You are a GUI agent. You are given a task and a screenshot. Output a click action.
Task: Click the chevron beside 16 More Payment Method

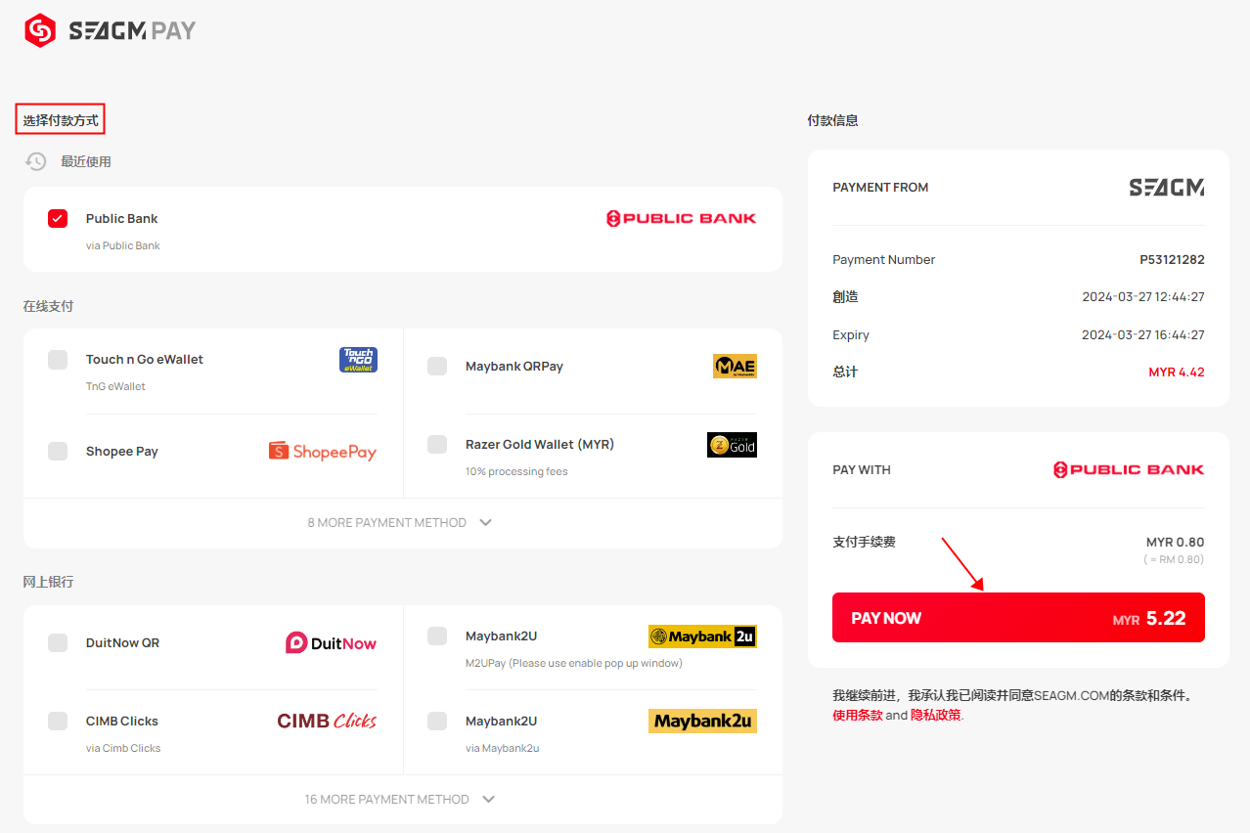(x=489, y=800)
